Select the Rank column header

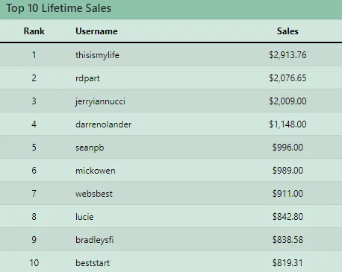coord(34,31)
